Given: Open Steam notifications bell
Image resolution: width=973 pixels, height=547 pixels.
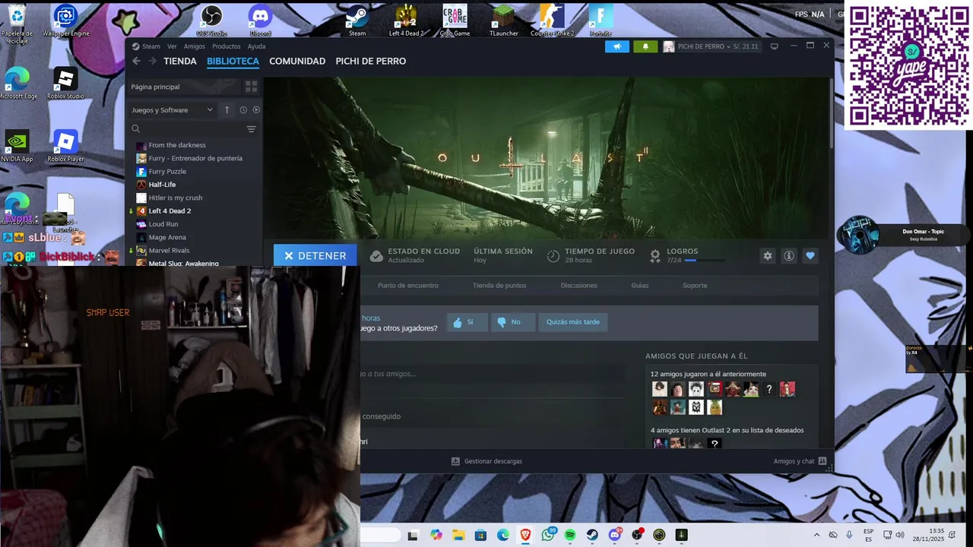Looking at the screenshot, I should tap(645, 46).
